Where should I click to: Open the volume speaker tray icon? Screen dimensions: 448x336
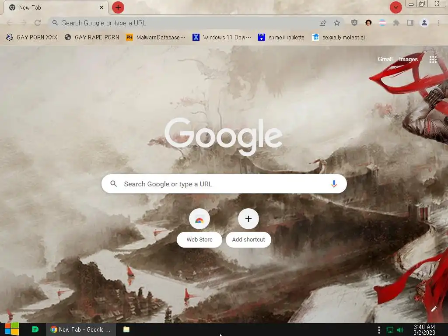tap(400, 330)
